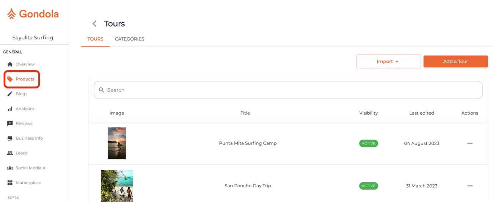Open Social Media AI groups icon
This screenshot has height=202, width=493.
pos(10,168)
